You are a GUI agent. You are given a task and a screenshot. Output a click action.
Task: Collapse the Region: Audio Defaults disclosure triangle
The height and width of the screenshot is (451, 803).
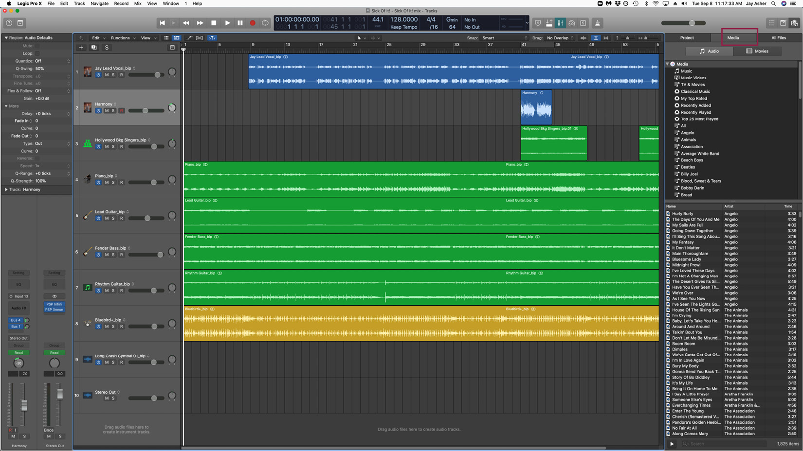(6, 37)
